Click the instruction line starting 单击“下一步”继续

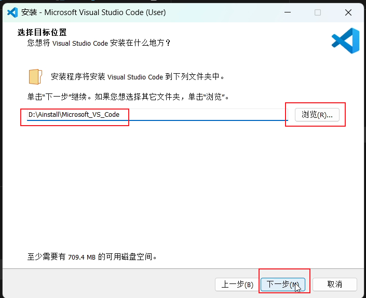pyautogui.click(x=128, y=97)
